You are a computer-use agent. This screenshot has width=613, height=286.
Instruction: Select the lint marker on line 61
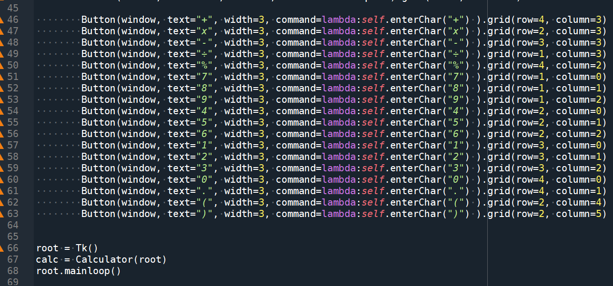pos(2,191)
